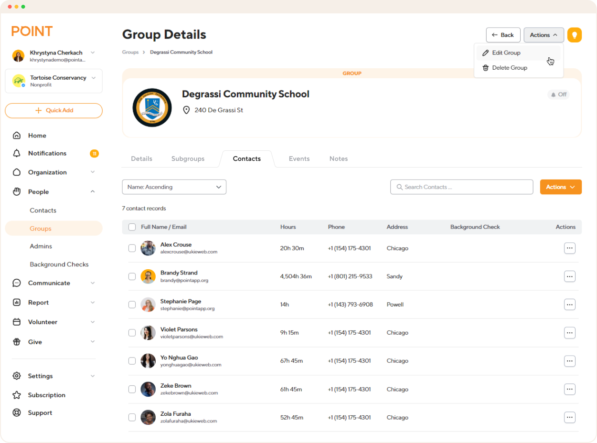597x443 pixels.
Task: Open the Name: Ascending sort dropdown
Action: point(174,187)
